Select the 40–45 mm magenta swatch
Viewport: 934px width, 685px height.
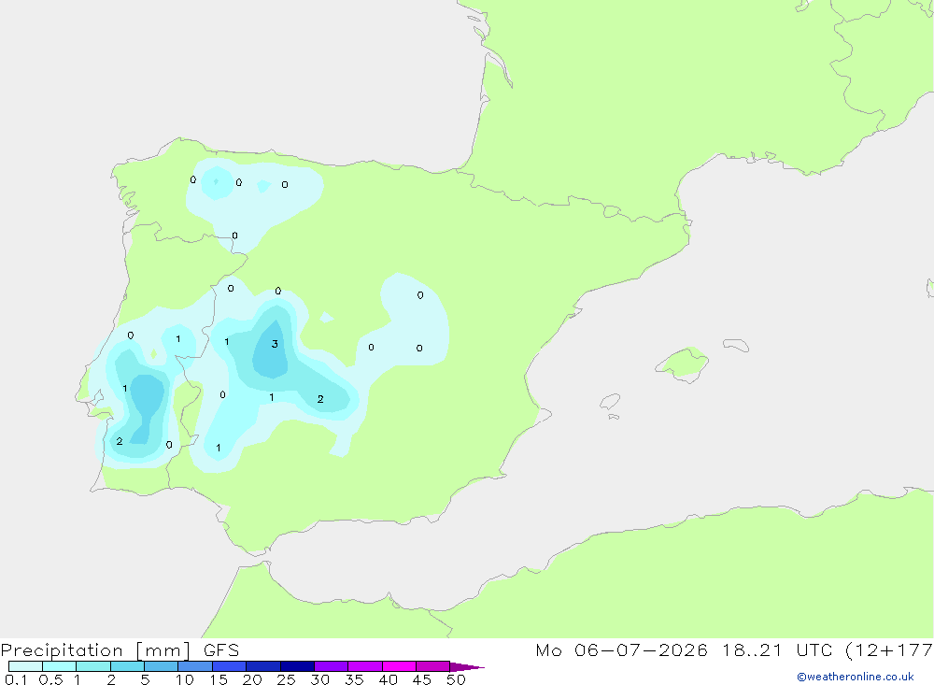[x=399, y=666]
